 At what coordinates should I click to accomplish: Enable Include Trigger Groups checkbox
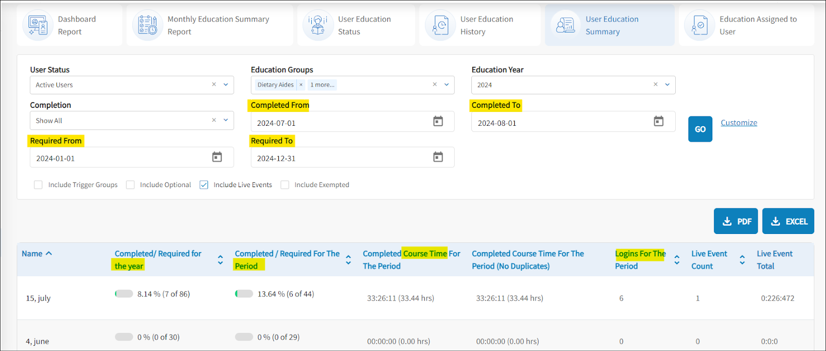tap(38, 185)
